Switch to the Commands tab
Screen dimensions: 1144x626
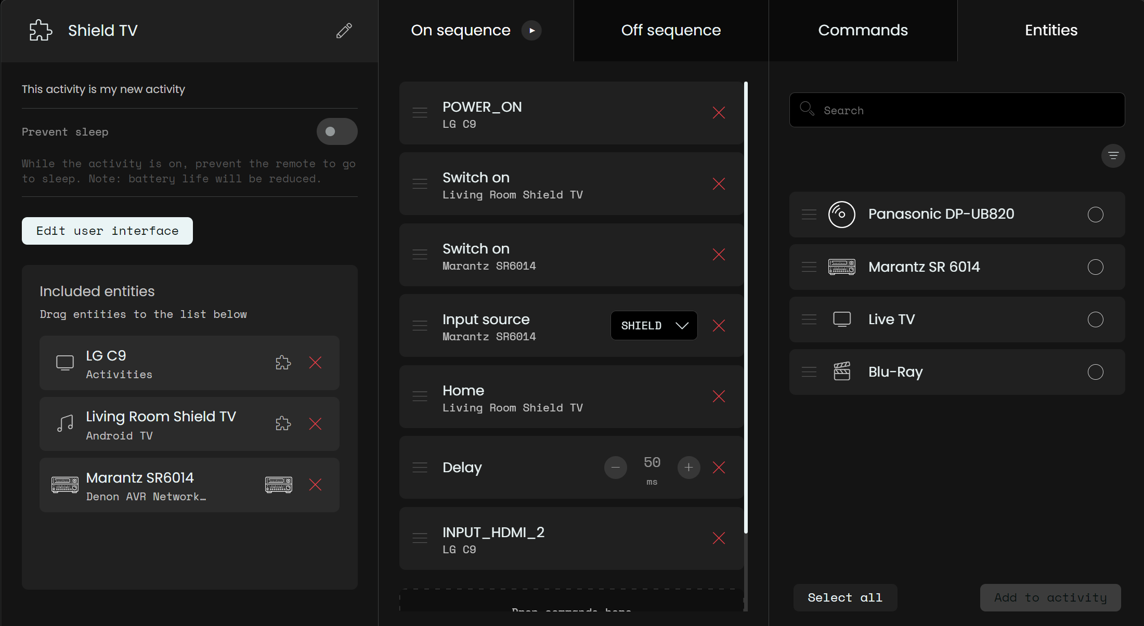[863, 30]
